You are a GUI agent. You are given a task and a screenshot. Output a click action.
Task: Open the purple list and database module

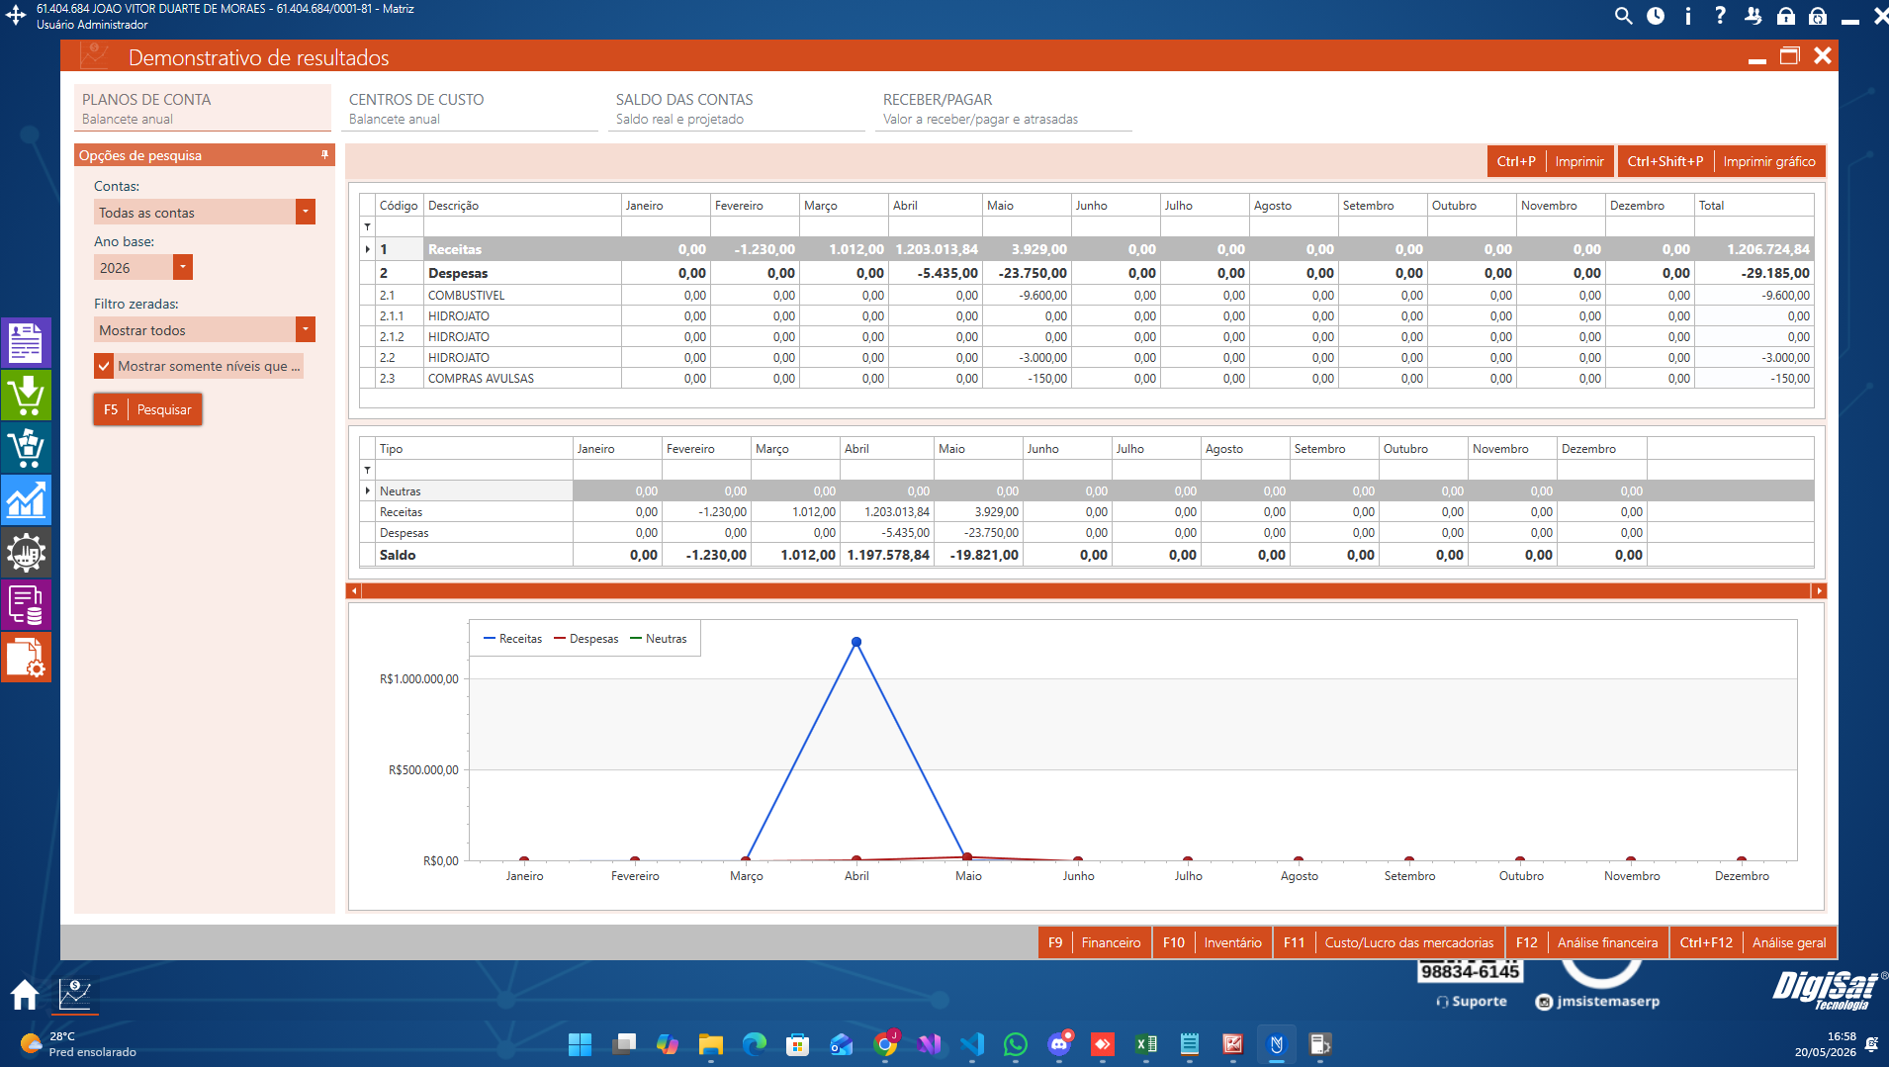pos(26,604)
